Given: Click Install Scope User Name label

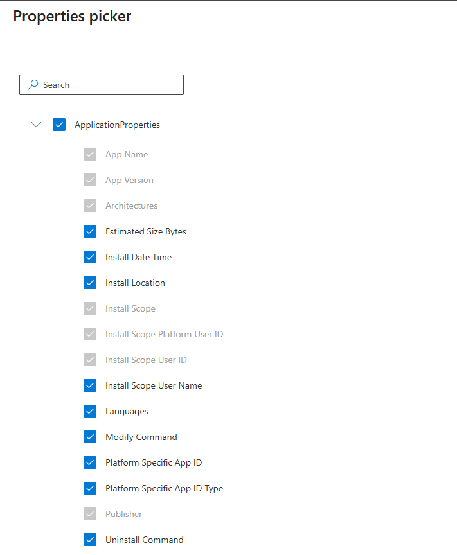Looking at the screenshot, I should click(154, 385).
